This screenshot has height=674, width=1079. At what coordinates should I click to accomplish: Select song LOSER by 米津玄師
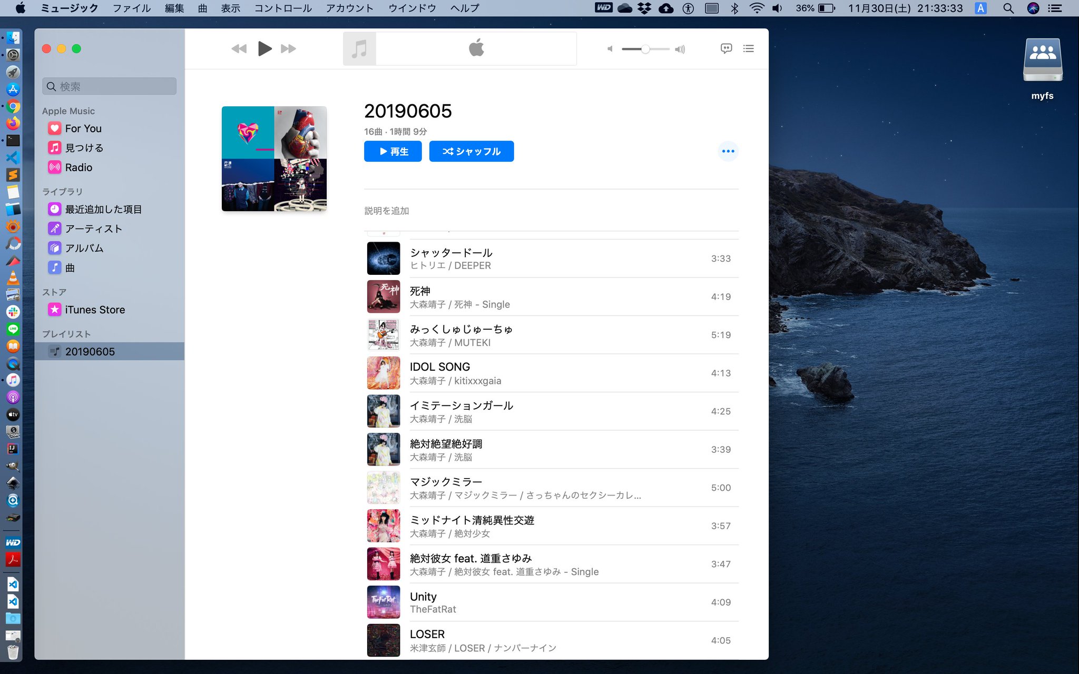pyautogui.click(x=552, y=640)
